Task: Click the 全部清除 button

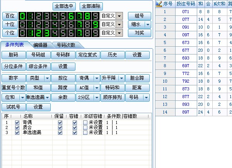Action: (x=91, y=6)
